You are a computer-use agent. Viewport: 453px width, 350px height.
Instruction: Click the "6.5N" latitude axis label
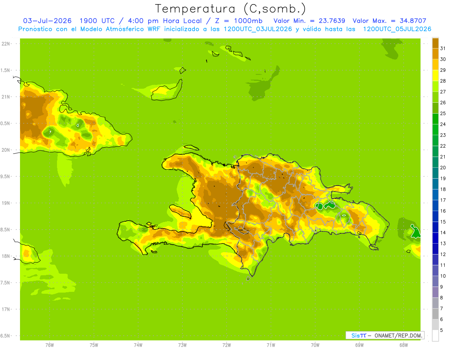click(x=5, y=336)
